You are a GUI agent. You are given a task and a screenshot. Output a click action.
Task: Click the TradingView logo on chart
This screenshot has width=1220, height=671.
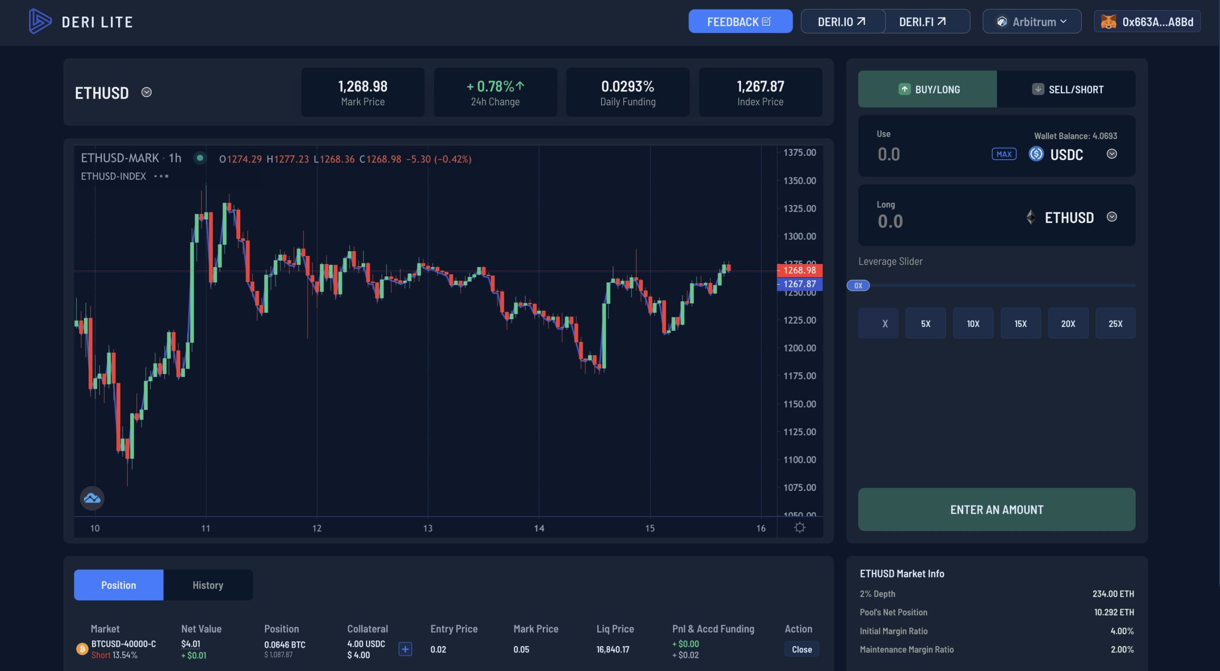click(92, 498)
